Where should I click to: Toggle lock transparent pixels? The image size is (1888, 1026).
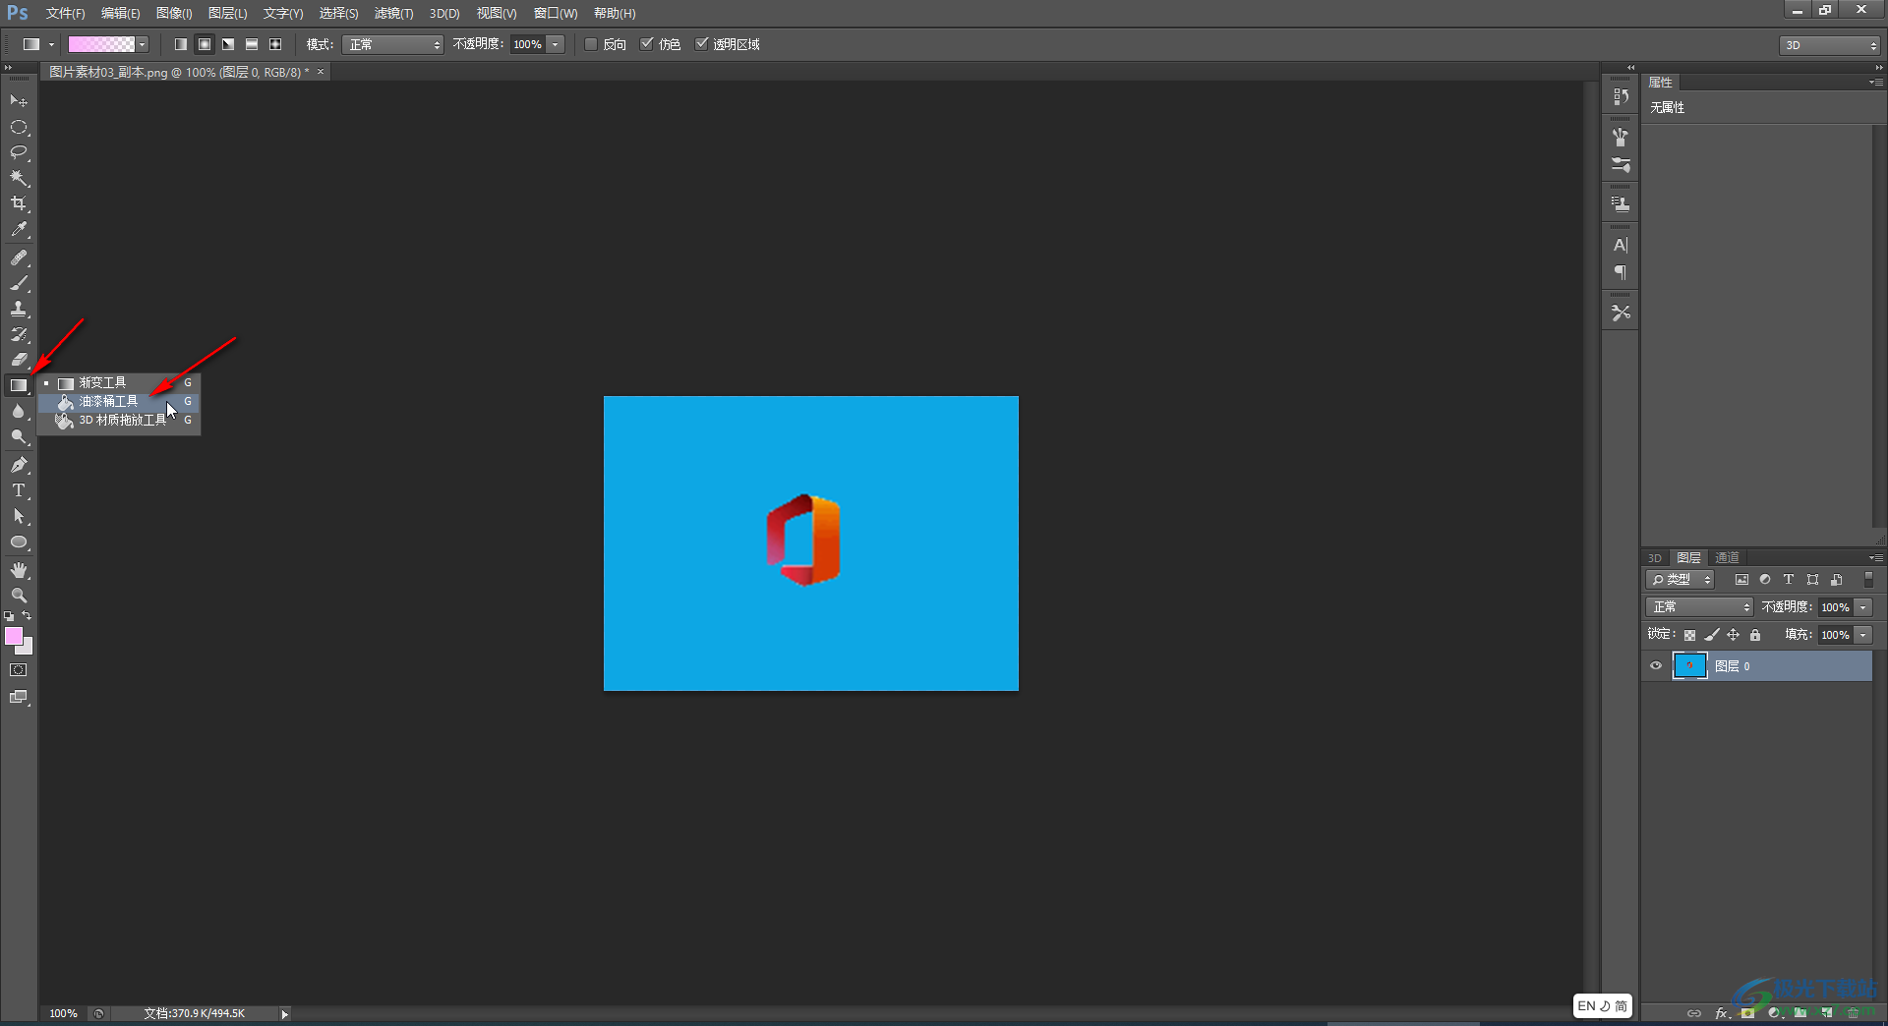(1690, 635)
